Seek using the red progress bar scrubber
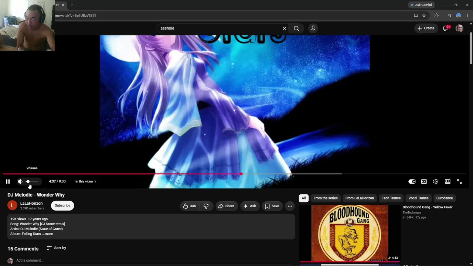This screenshot has height=266, width=473. (241, 174)
